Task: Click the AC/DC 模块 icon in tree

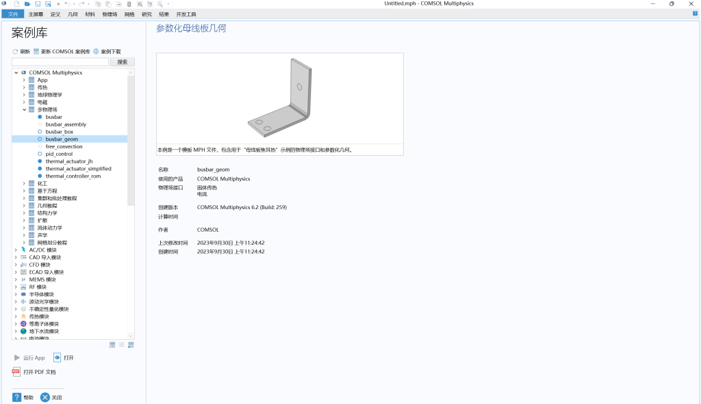Action: click(23, 250)
